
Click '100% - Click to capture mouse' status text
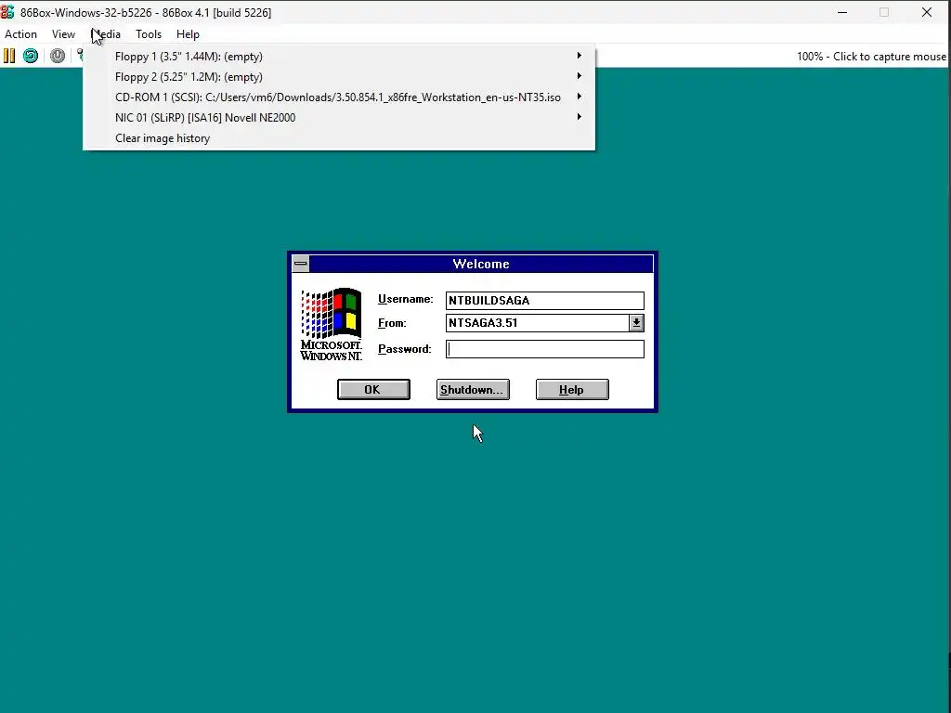tap(871, 57)
